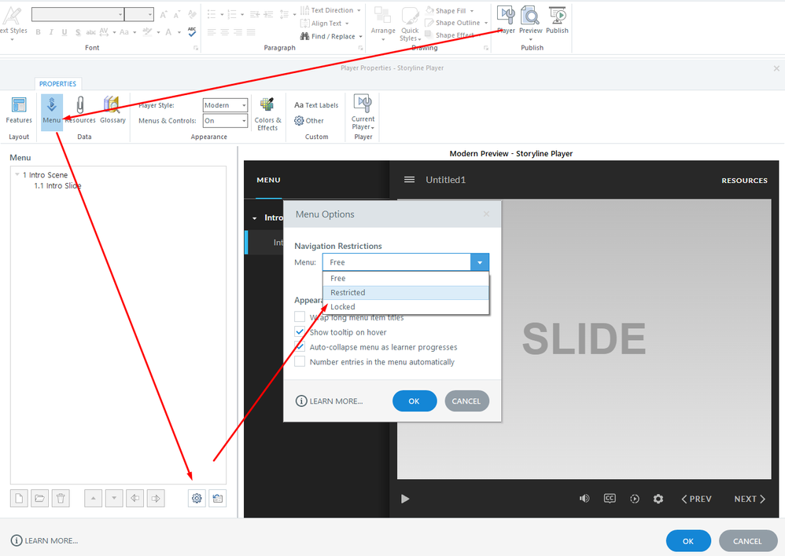Open player settings gear icon
The width and height of the screenshot is (785, 556).
[x=658, y=499]
